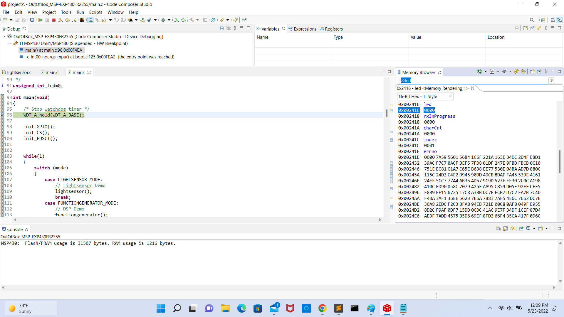Screen dimensions: 564x317
Task: Click the CPU reset chip icon
Action: (130, 20)
